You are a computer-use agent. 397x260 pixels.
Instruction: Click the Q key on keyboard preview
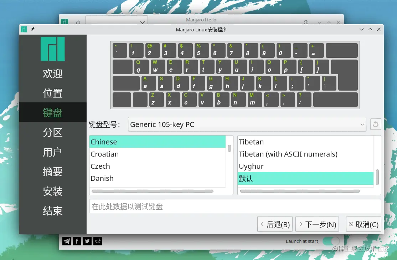[x=141, y=67]
